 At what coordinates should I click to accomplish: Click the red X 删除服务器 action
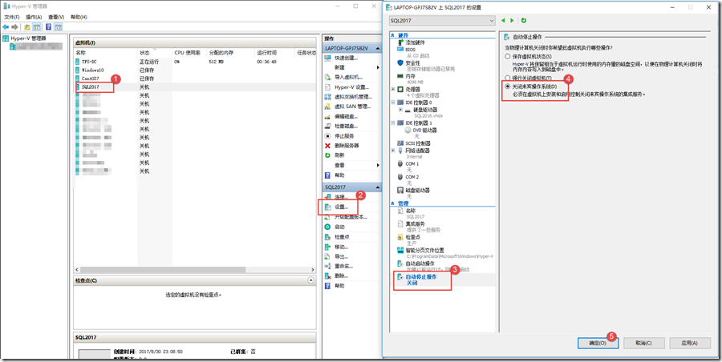coord(347,146)
